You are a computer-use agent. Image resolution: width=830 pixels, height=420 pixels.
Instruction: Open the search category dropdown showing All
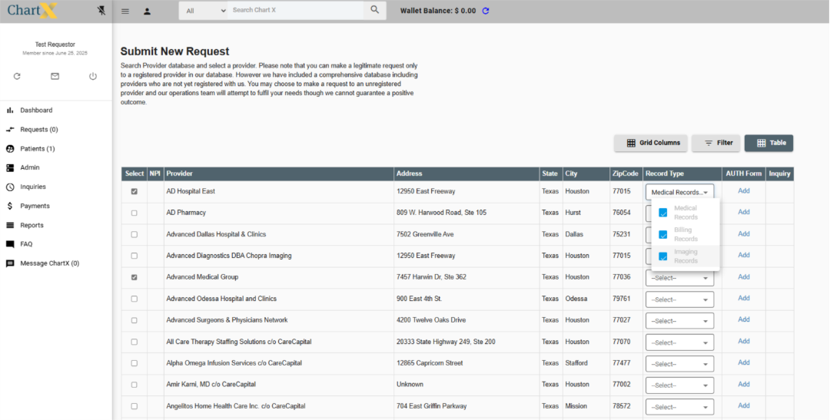click(206, 11)
